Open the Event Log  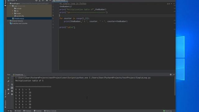[167, 111]
